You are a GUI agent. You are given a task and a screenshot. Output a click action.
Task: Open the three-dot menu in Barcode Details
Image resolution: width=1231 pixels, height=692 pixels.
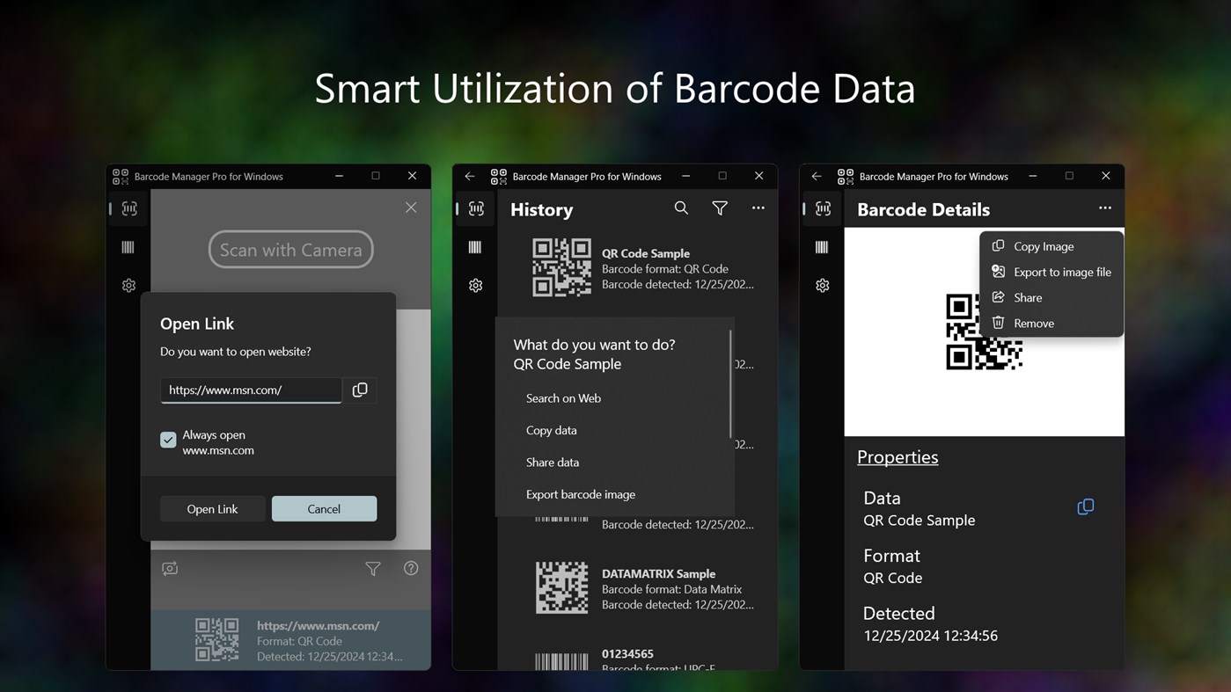click(1105, 208)
